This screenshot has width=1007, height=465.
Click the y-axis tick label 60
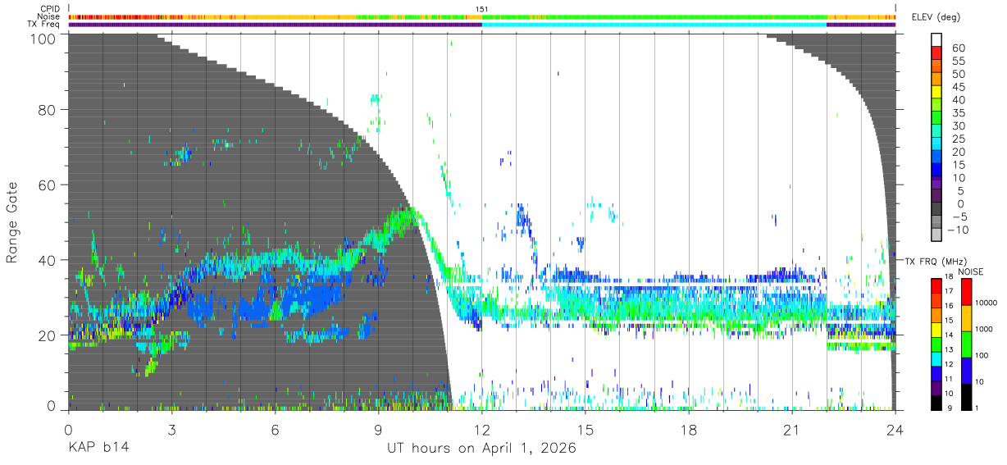[x=48, y=185]
